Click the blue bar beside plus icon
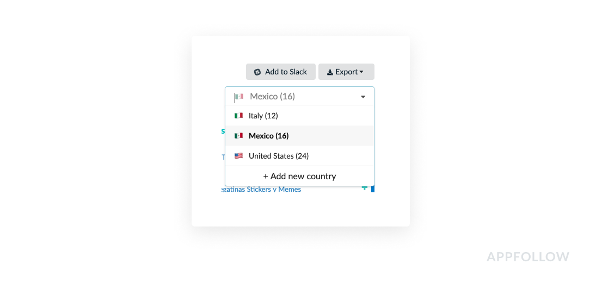This screenshot has width=602, height=283. click(x=372, y=189)
